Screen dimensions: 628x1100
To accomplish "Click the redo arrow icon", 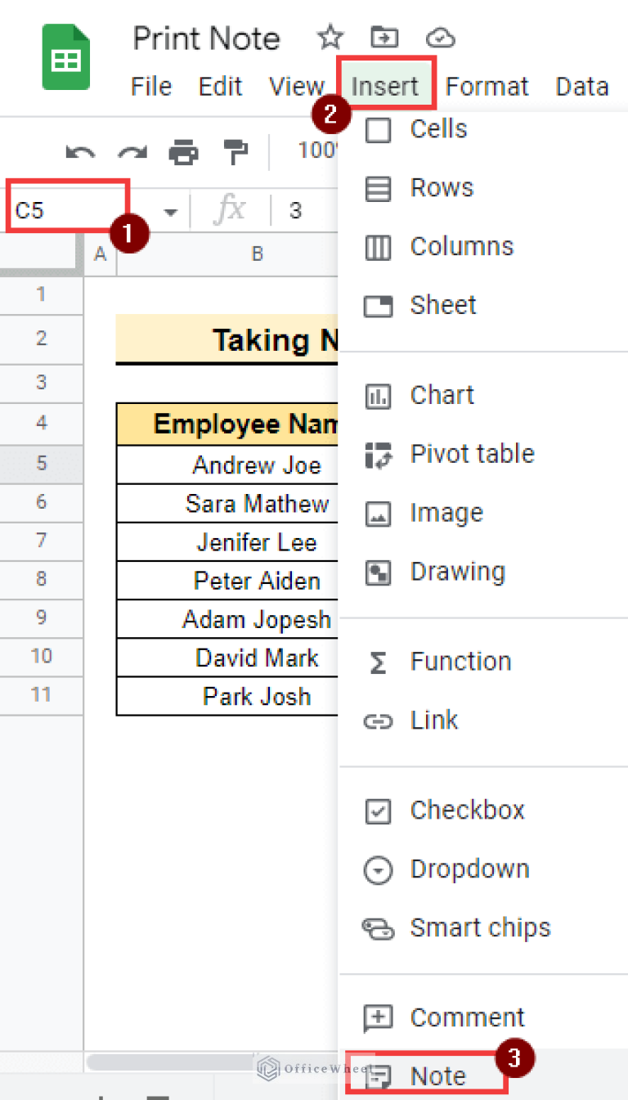I will point(132,152).
